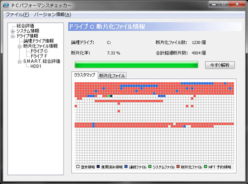Click the 今すぐ解析 button

click(x=220, y=65)
